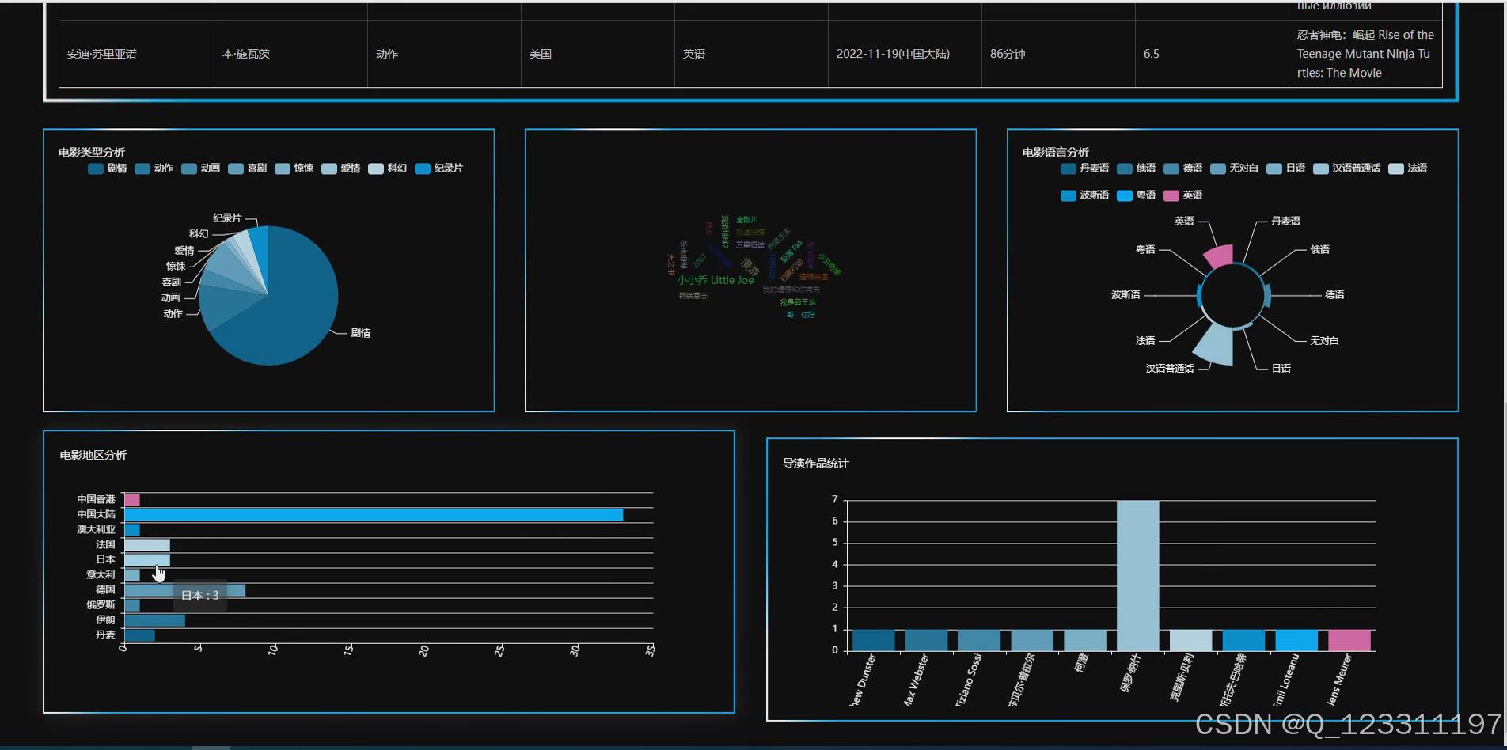Viewport: 1507px width, 750px height.
Task: Click the 电影语言分析 chart title
Action: click(1056, 152)
